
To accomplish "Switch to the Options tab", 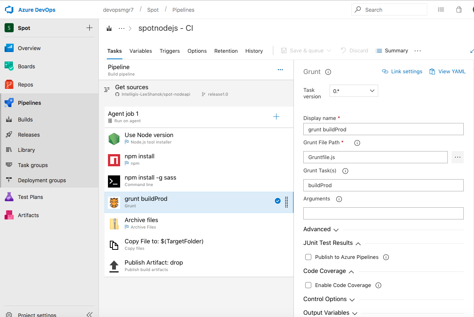I will [197, 51].
